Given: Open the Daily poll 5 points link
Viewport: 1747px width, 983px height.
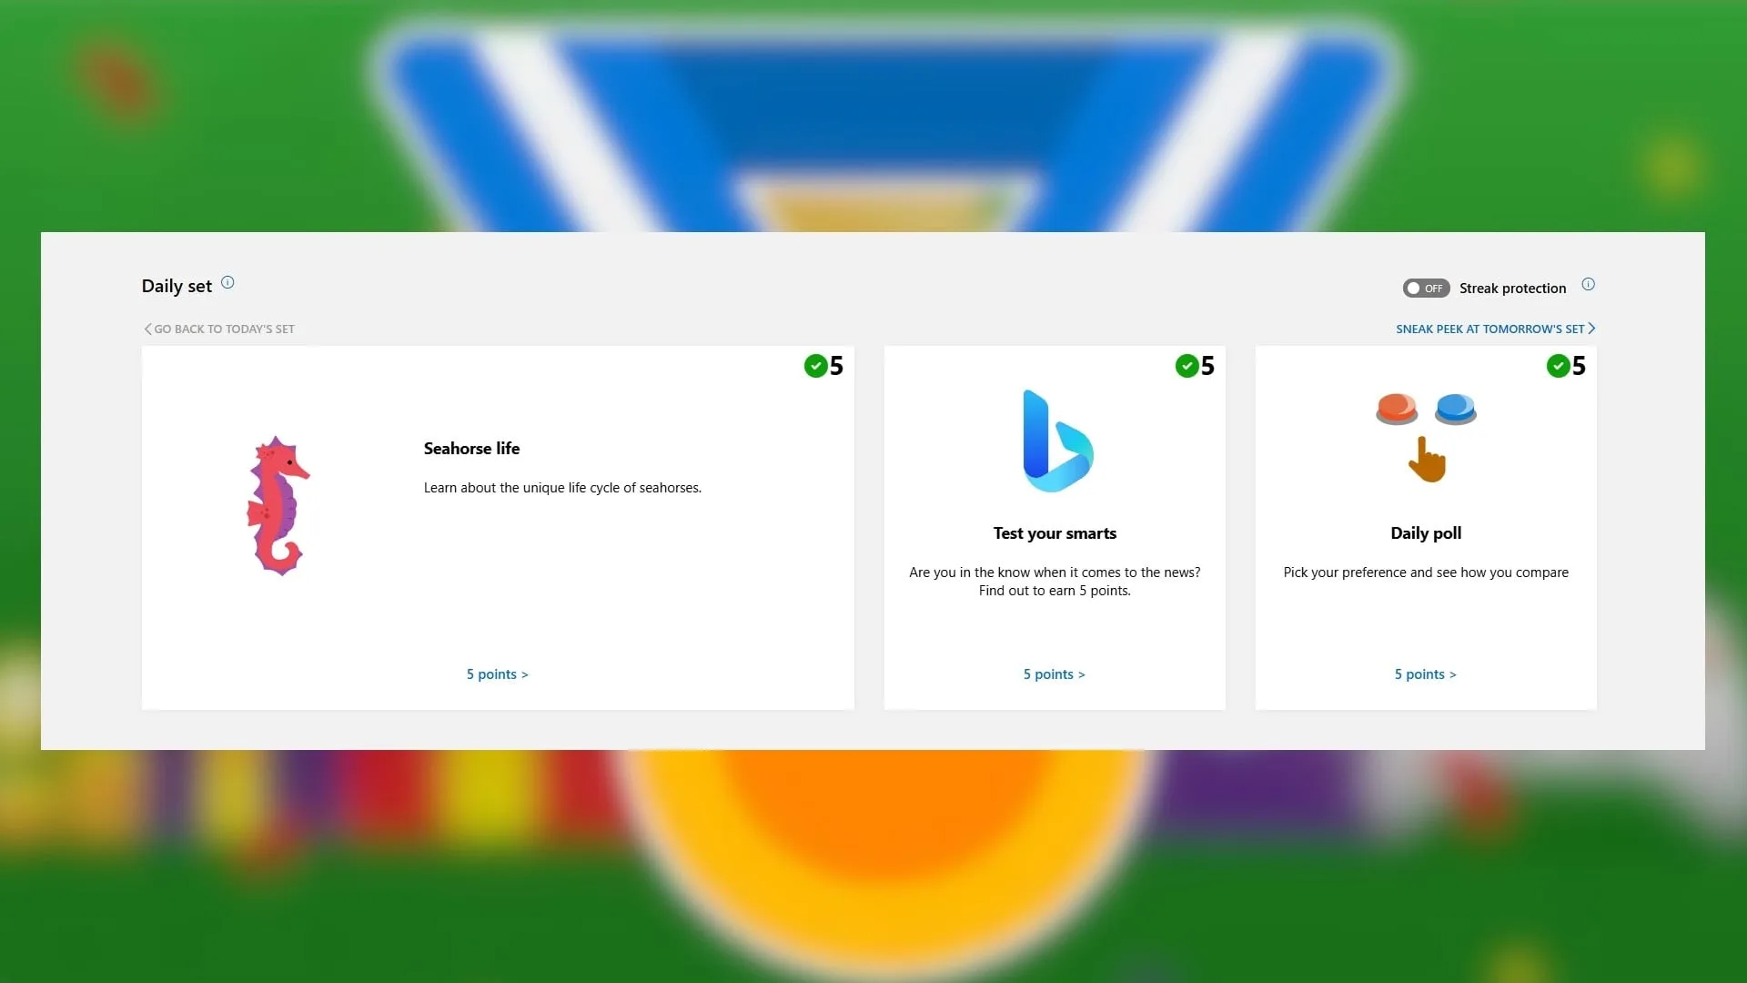Looking at the screenshot, I should (1425, 674).
